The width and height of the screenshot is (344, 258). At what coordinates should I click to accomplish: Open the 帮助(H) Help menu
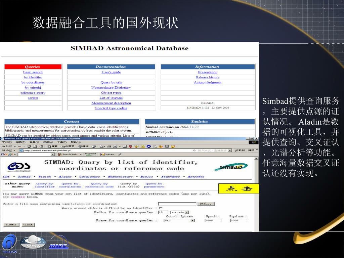[x=76, y=142]
